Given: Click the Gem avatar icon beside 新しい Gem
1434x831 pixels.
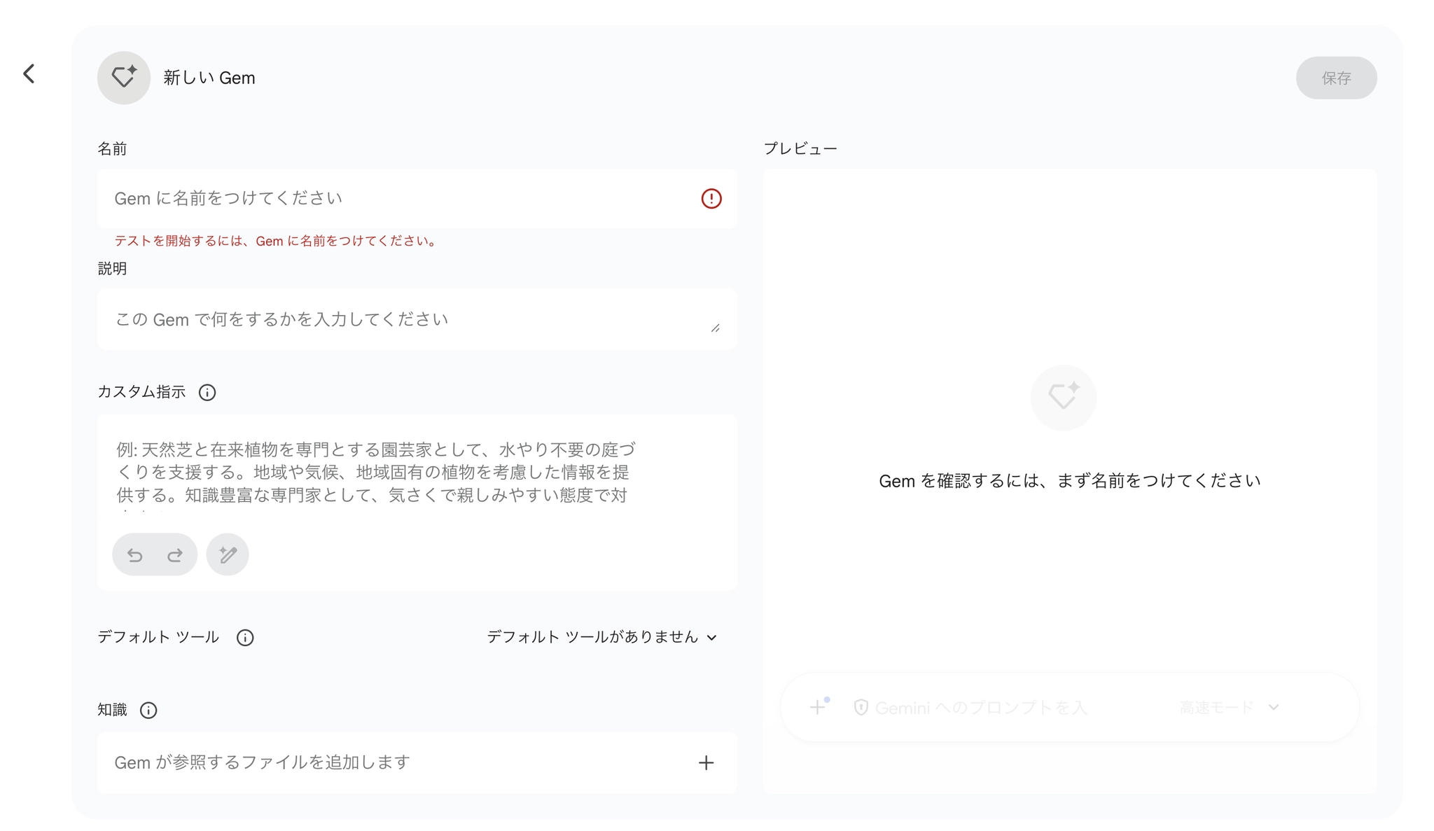Looking at the screenshot, I should (124, 78).
